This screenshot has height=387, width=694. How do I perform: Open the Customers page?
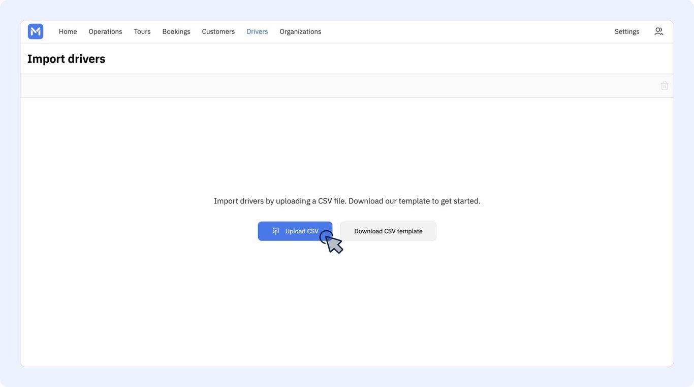[x=218, y=31]
